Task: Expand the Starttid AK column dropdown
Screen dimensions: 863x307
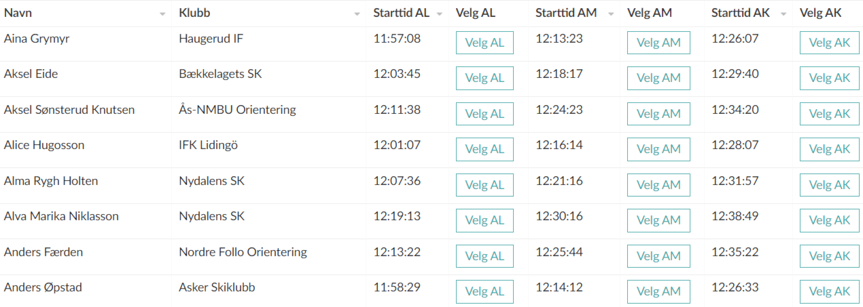Action: click(783, 14)
